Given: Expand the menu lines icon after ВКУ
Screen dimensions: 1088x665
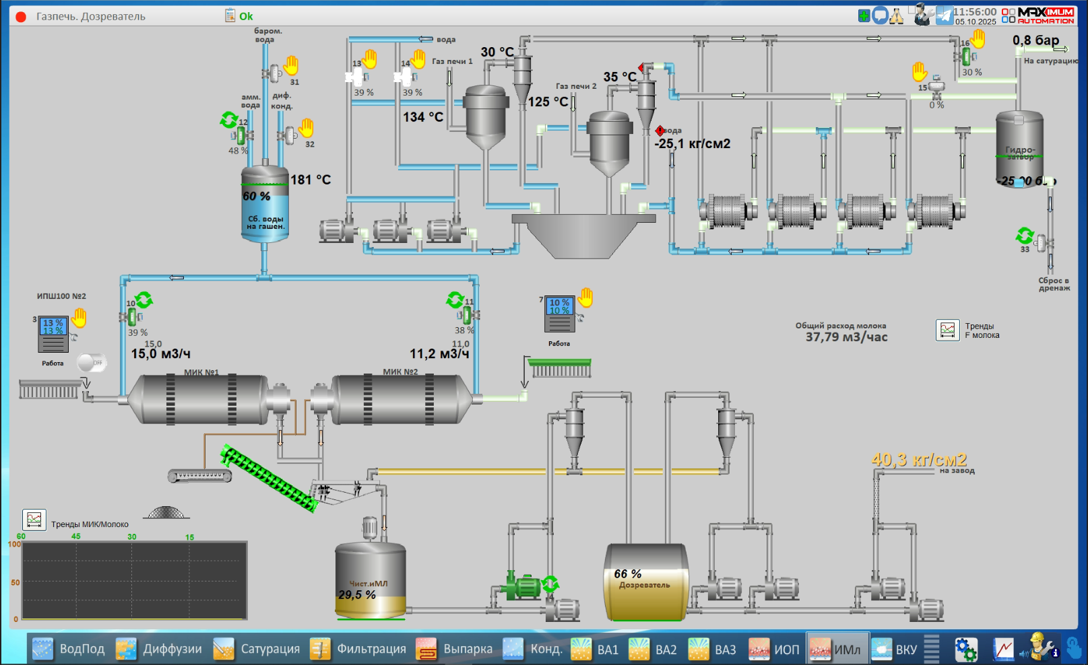Looking at the screenshot, I should [x=931, y=649].
